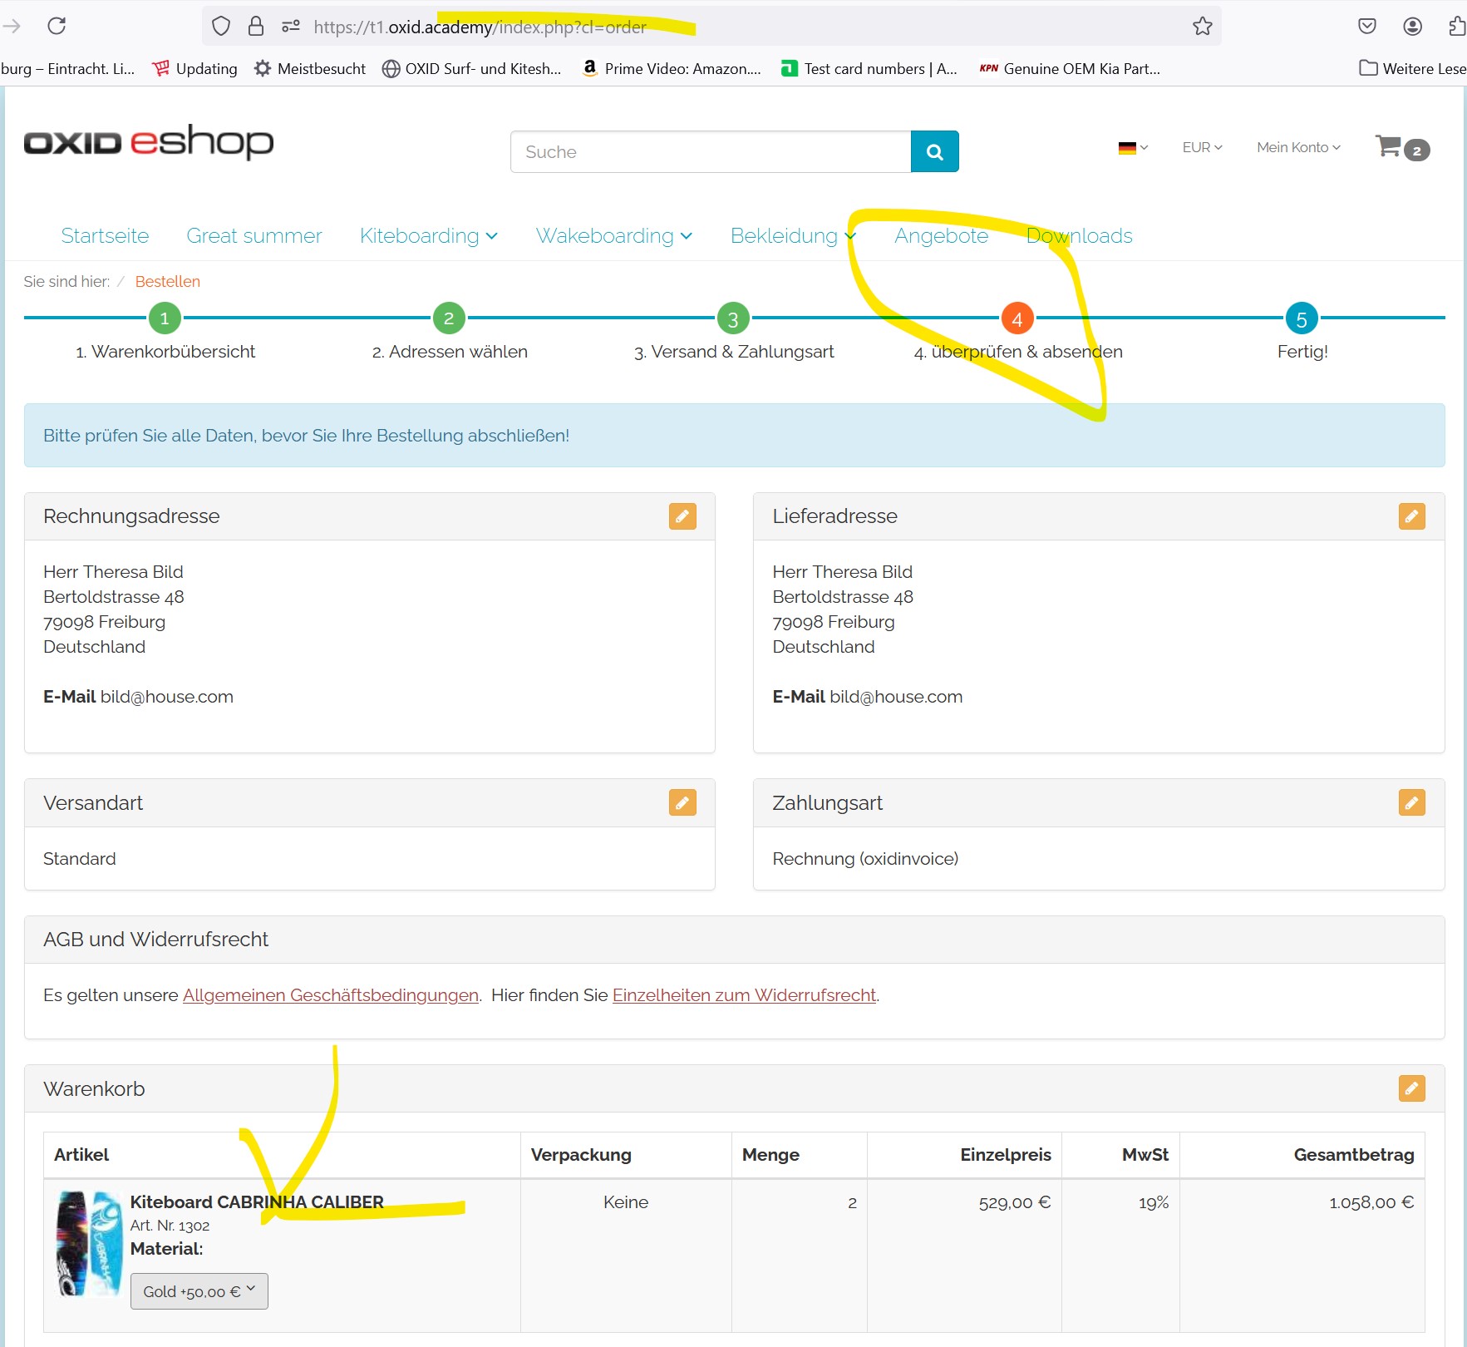This screenshot has height=1347, width=1467.
Task: Open Material dropdown showing Gold +50,00 €
Action: 199,1291
